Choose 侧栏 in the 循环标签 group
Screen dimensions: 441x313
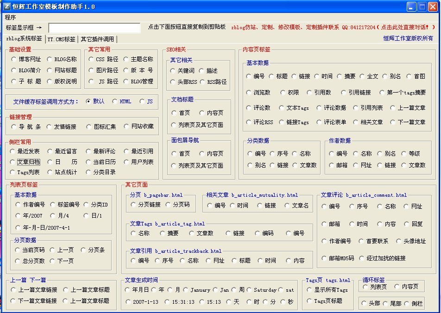[x=407, y=304]
